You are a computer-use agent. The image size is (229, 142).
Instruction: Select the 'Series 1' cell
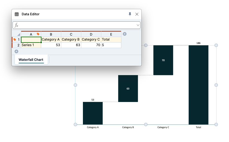(31, 45)
